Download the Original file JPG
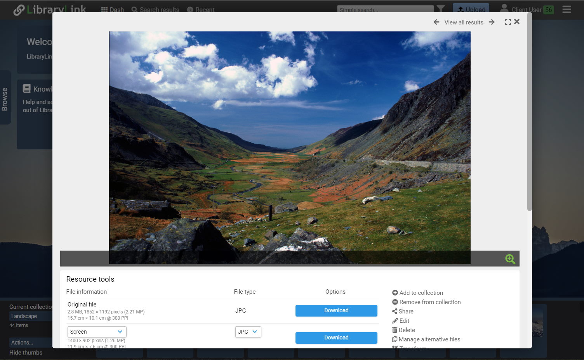Viewport: 584px width, 360px height. click(336, 310)
